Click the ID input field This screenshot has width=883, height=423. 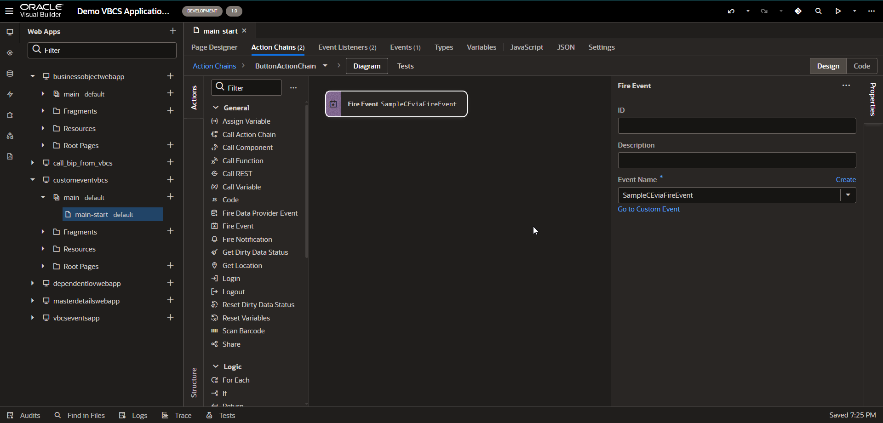[x=737, y=126]
